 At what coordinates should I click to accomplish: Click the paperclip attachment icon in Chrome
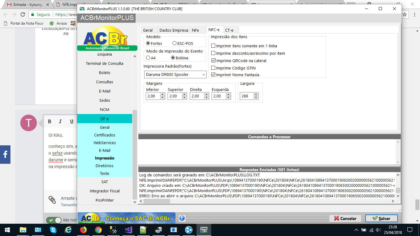click(x=52, y=200)
